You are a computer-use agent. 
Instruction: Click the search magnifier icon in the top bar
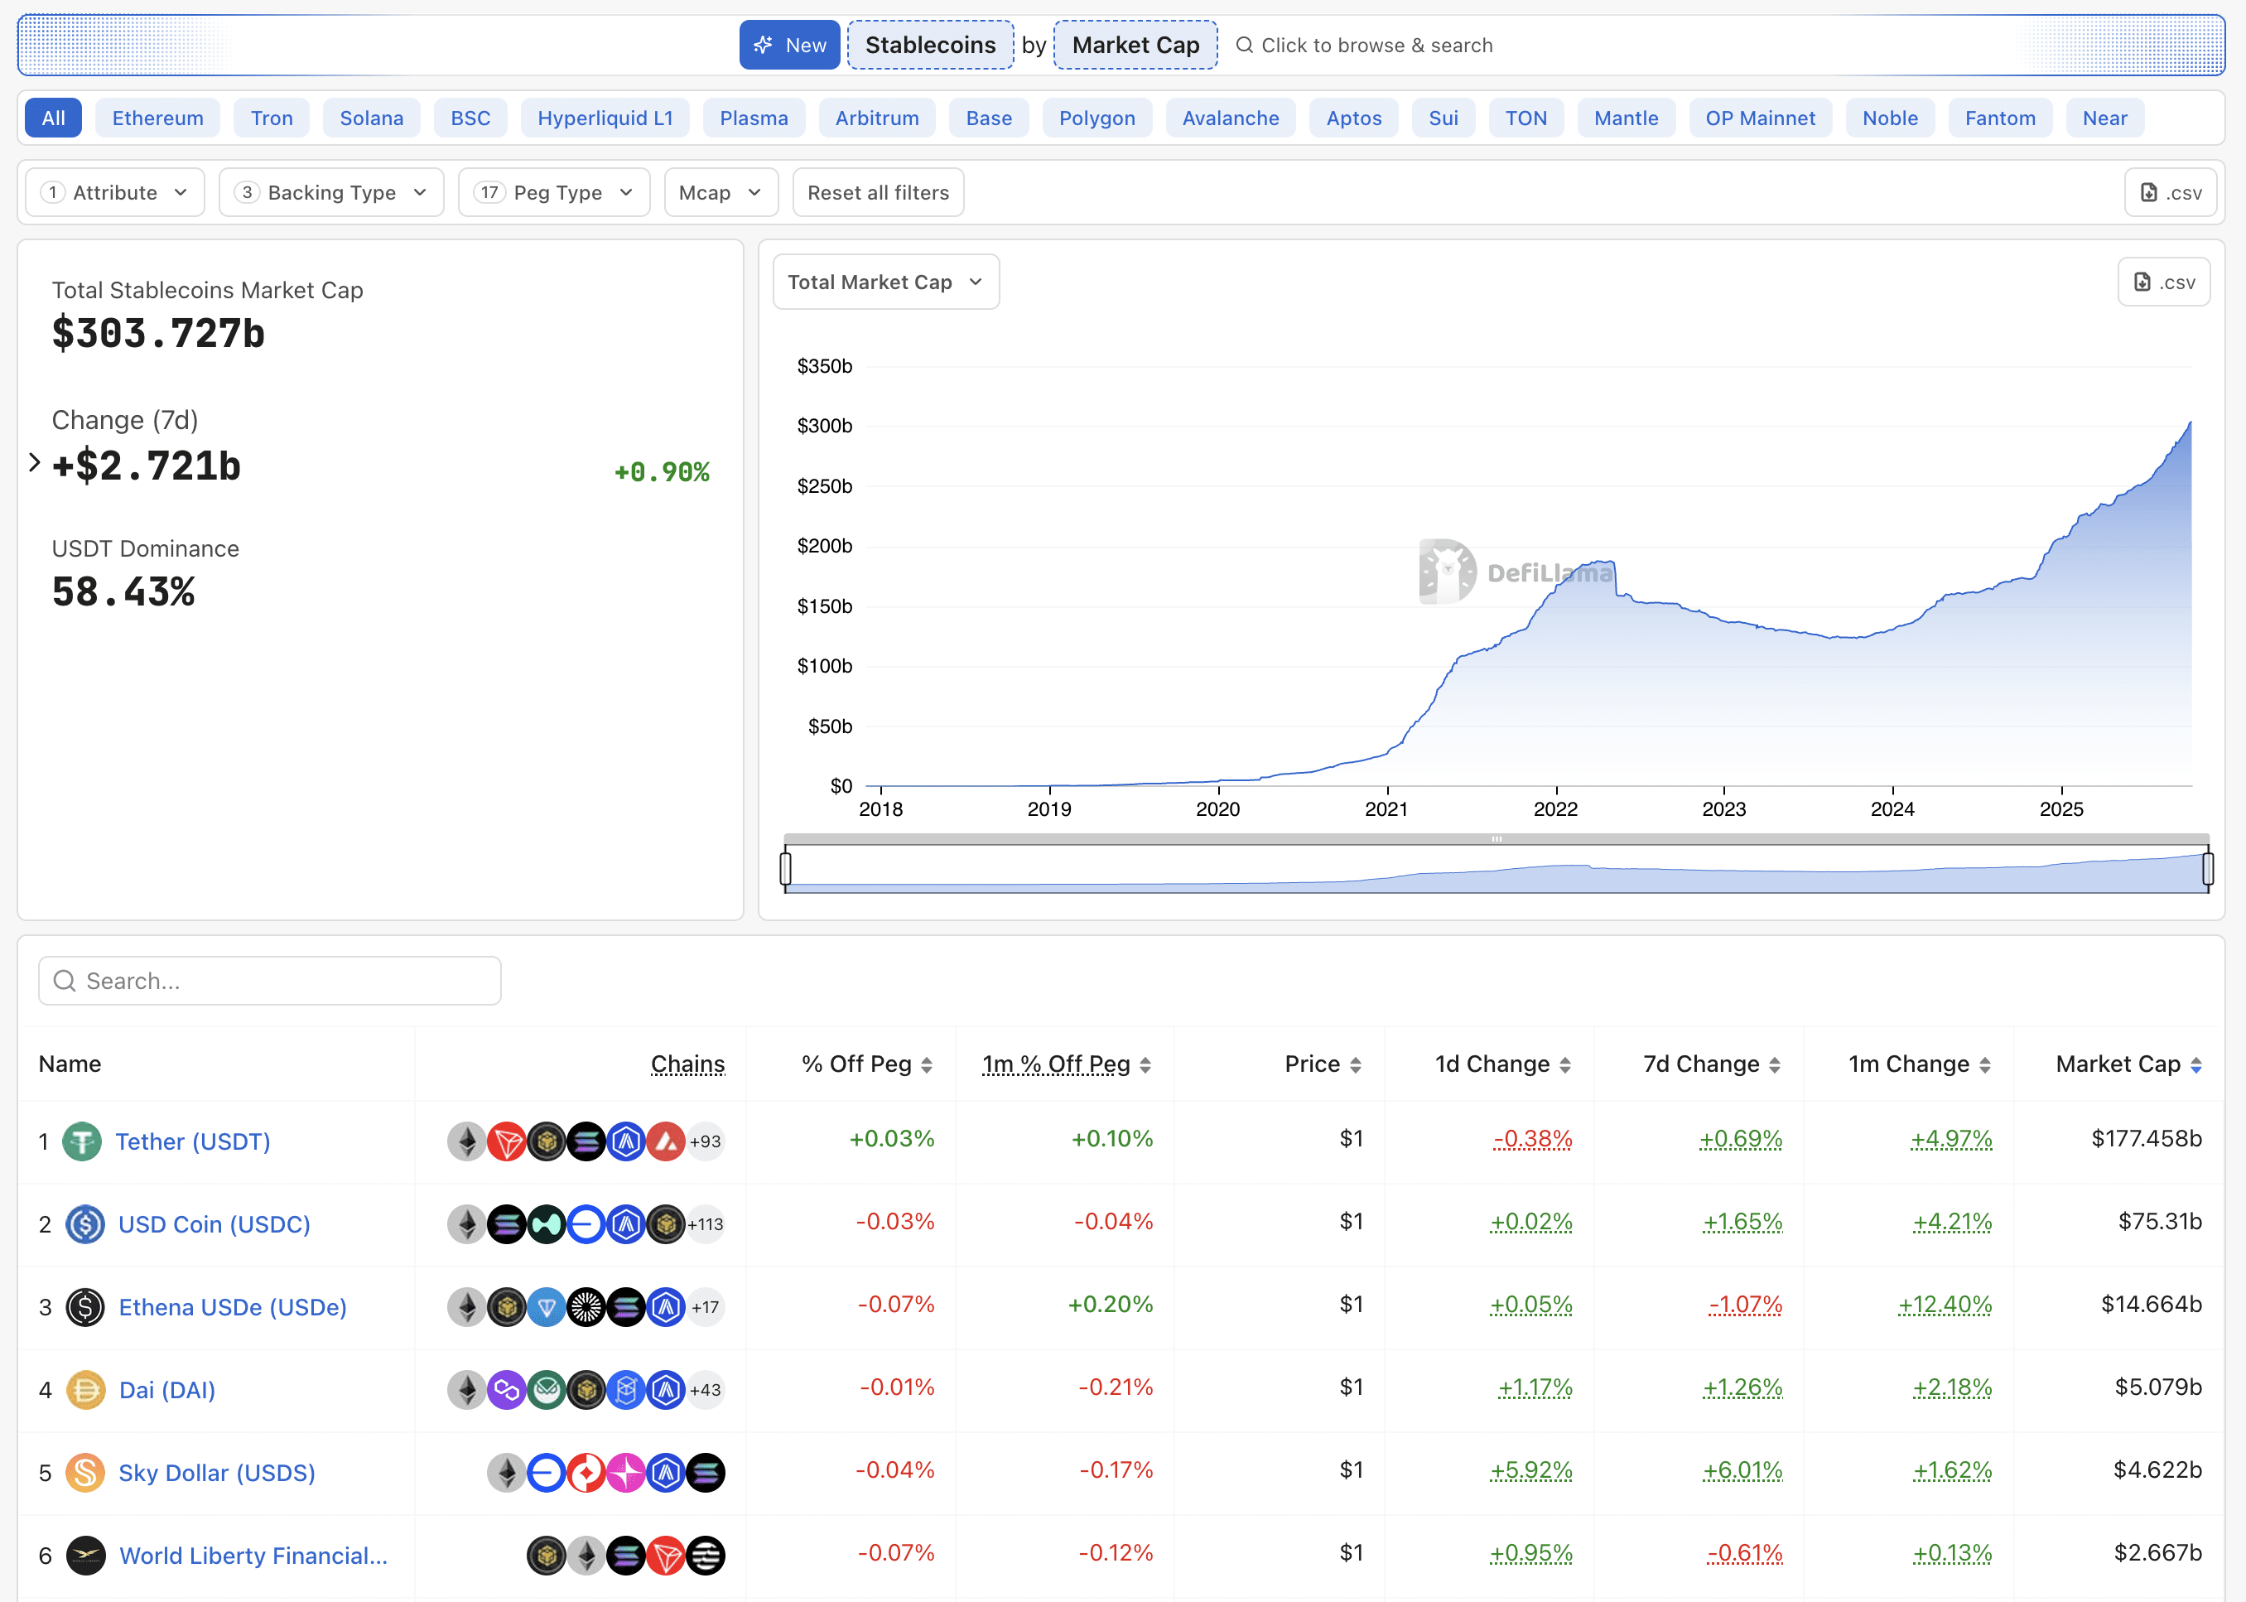pos(1245,46)
